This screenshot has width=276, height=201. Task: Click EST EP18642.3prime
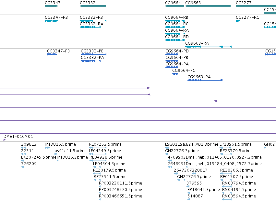point(189,193)
